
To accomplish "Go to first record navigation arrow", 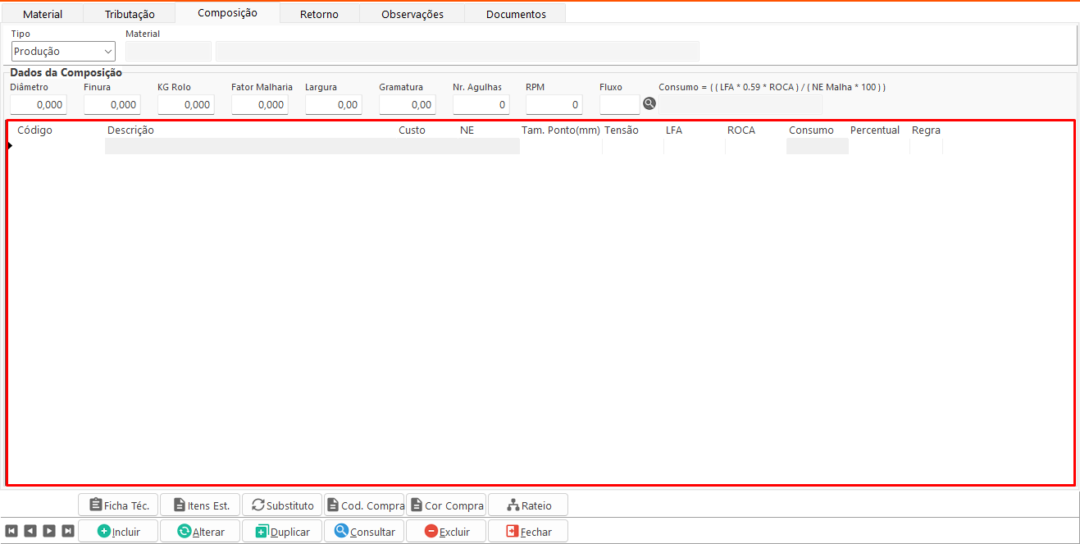I will coord(11,531).
